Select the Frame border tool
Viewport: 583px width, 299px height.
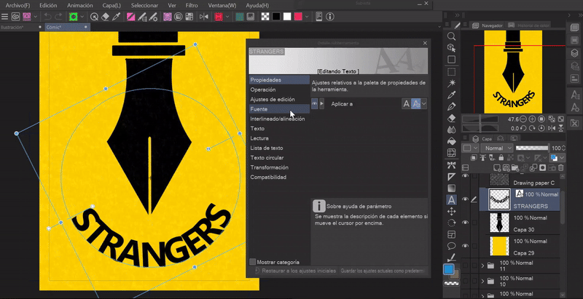point(451,234)
